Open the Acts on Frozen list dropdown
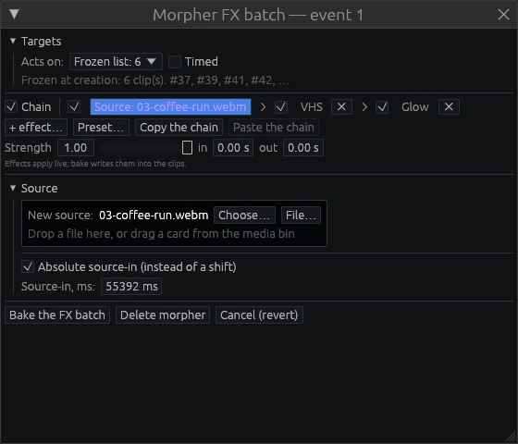 pyautogui.click(x=116, y=61)
